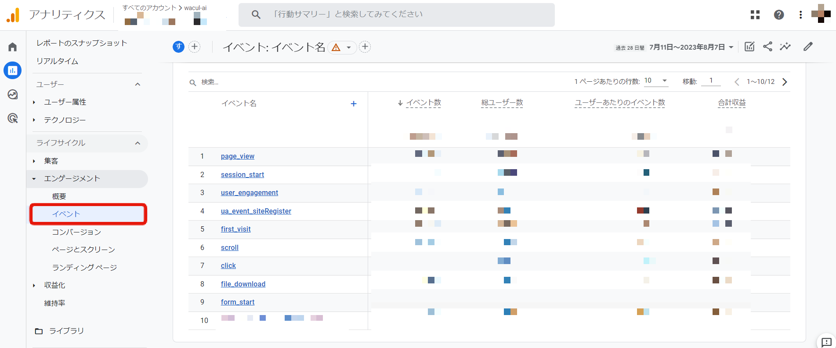Open the Insights sparkline icon
Image resolution: width=836 pixels, height=348 pixels.
point(785,47)
